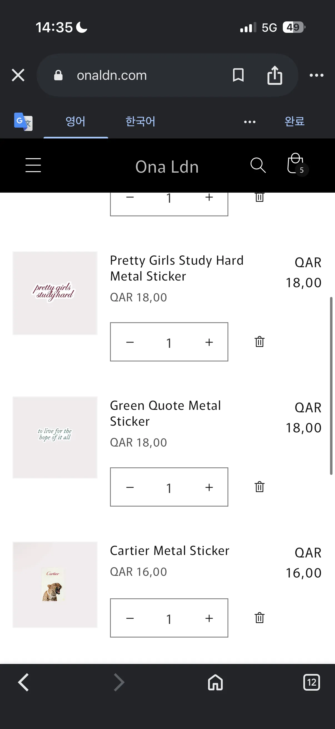Tap the Pretty Girls sticker thumbnail
This screenshot has height=729, width=335.
tap(55, 293)
